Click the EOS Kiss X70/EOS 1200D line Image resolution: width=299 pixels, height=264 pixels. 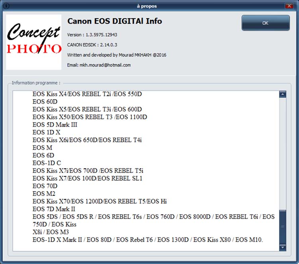pyautogui.click(x=100, y=201)
